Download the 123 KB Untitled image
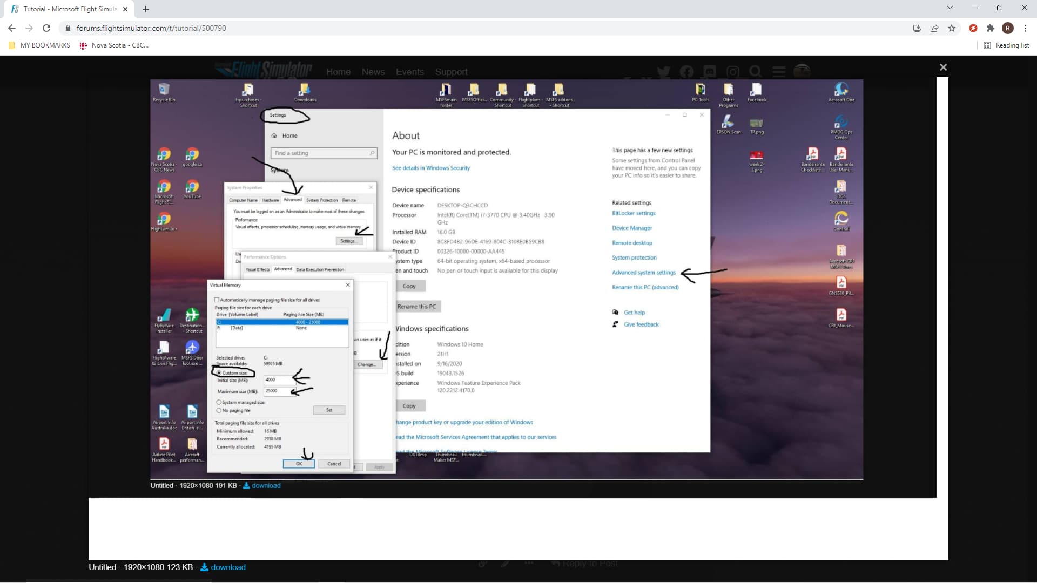 click(x=223, y=567)
